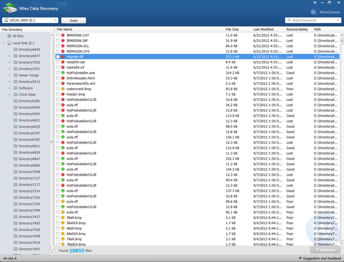
Task: Tick the migrate.dll checkbox
Action: 58,56
